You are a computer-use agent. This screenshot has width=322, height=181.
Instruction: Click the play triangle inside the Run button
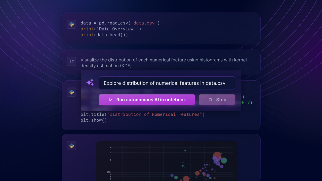pyautogui.click(x=111, y=100)
